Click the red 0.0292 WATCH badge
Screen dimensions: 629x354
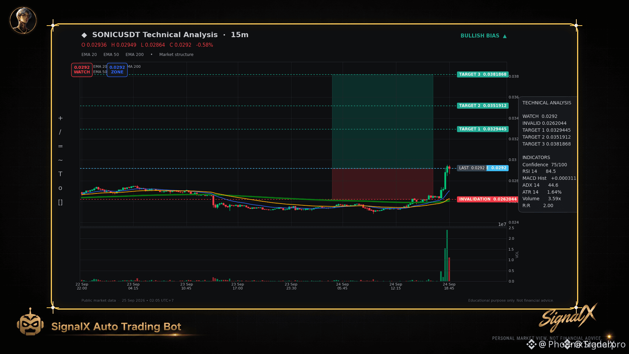[x=82, y=70]
